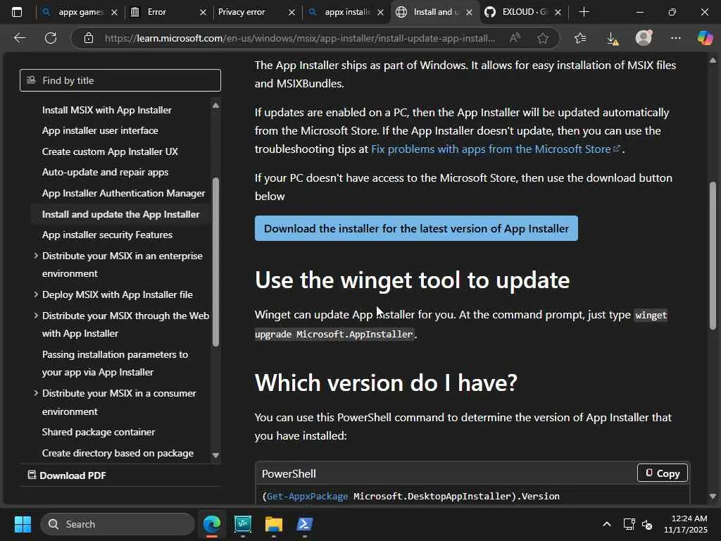Copy the PowerShell command with Copy button
721x541 pixels.
tap(662, 473)
